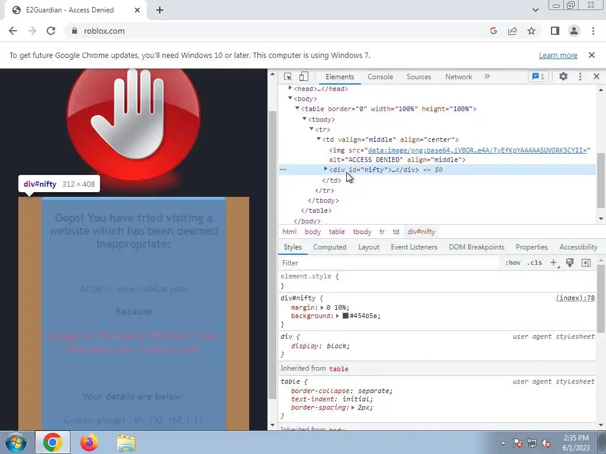Open the Layout sub-tab
Viewport: 606px width, 454px height.
[369, 247]
